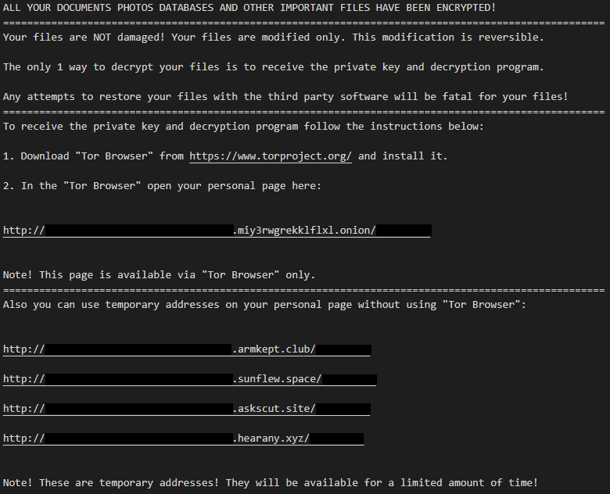Open the https://www.torproject.org/ link

pyautogui.click(x=271, y=156)
